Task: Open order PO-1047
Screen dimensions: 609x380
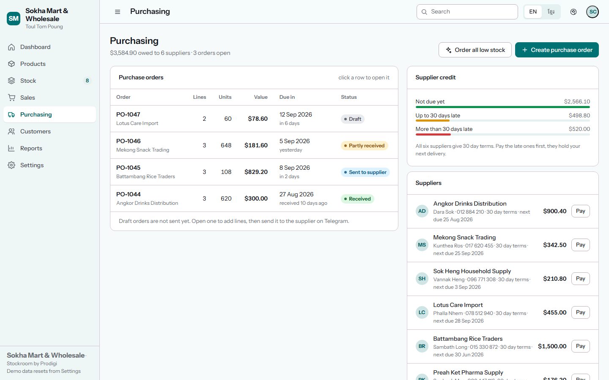Action: [254, 119]
